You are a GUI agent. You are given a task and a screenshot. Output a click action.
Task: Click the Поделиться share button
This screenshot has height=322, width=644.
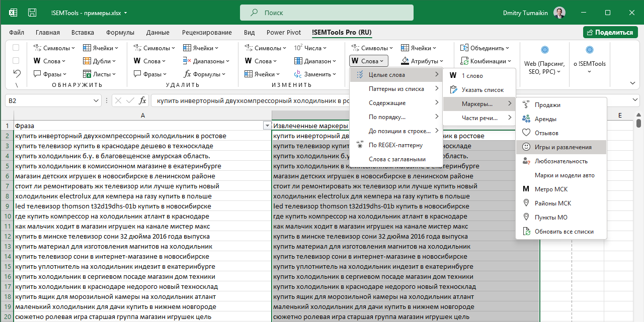(610, 32)
